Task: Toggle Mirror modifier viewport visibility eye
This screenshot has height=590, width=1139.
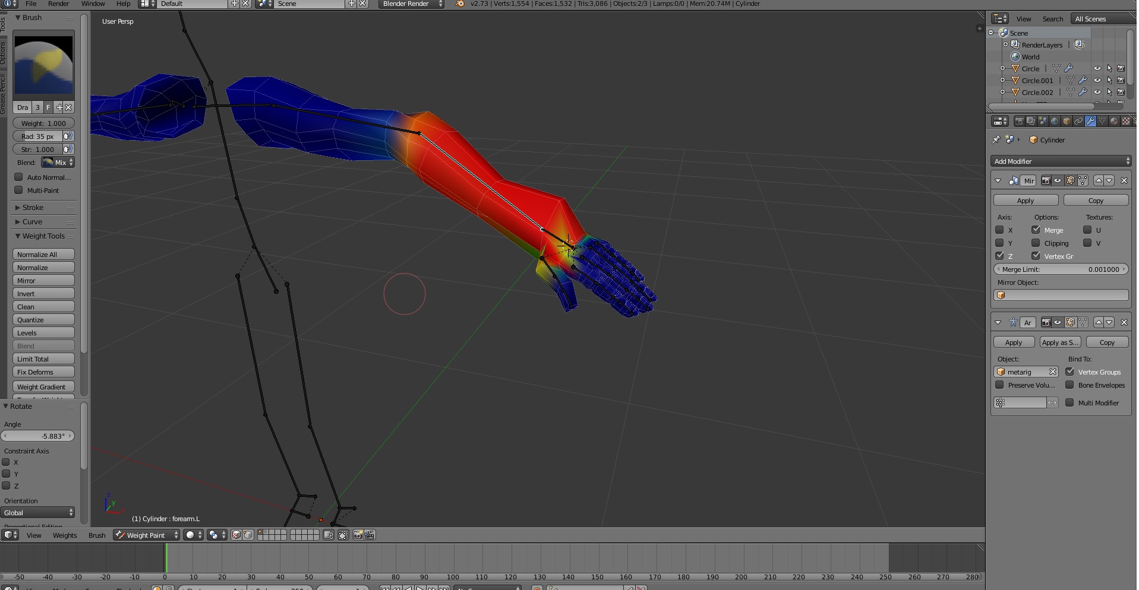Action: tap(1058, 180)
